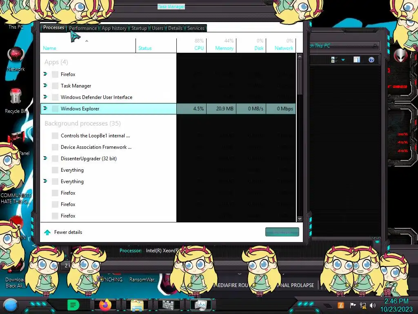Viewport: 418px width, 314px height.
Task: Click the Explorer search magnifier icon
Action: 375,46
